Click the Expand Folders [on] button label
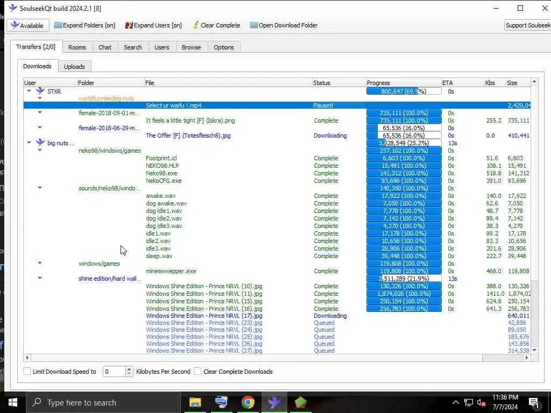Viewport: 551px width, 413px height. (x=89, y=25)
